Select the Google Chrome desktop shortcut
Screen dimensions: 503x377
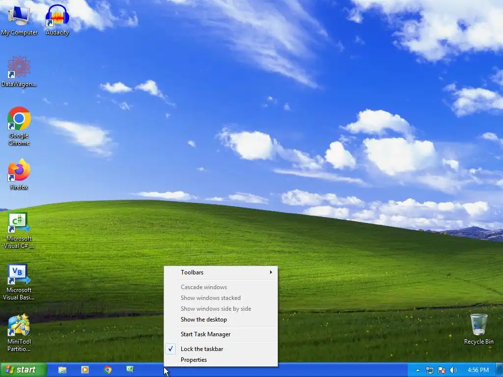coord(19,126)
